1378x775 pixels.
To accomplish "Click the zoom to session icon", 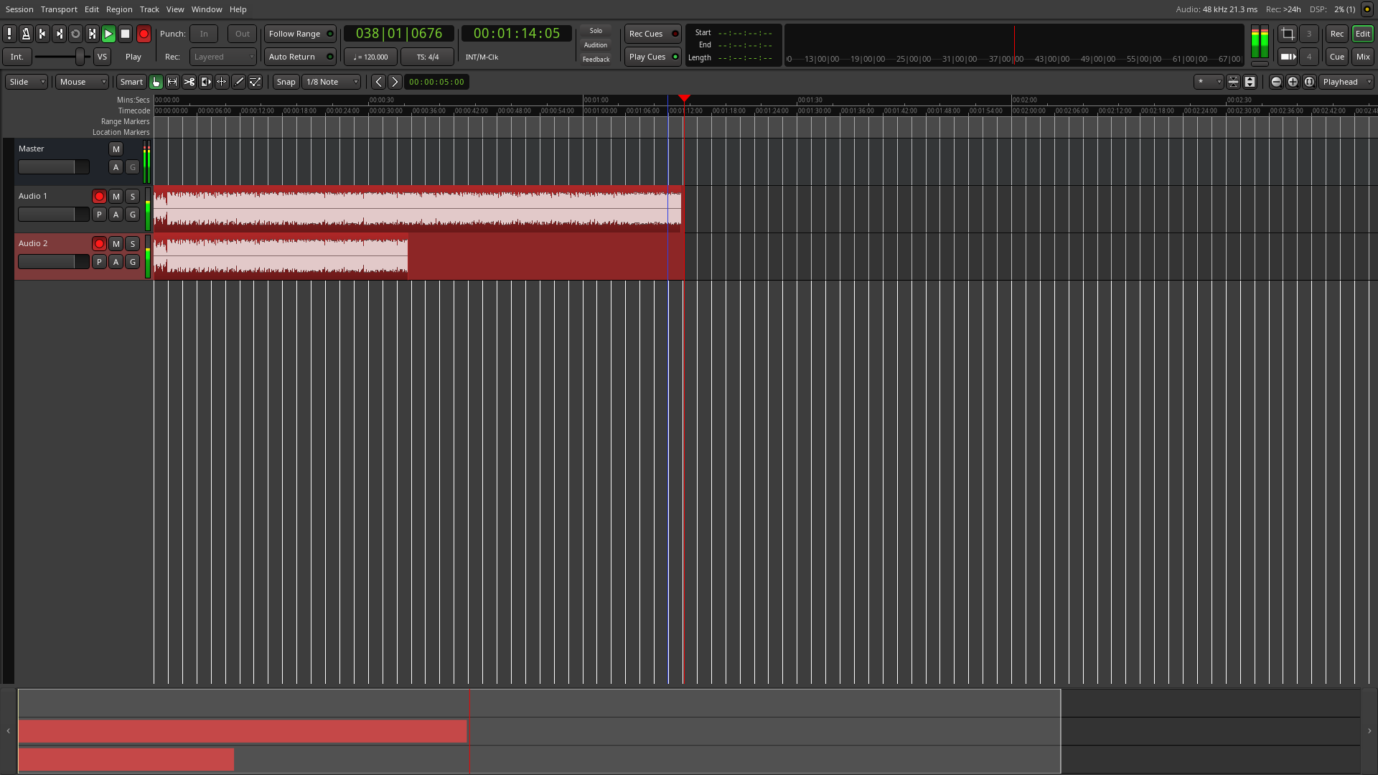I will [x=1309, y=82].
